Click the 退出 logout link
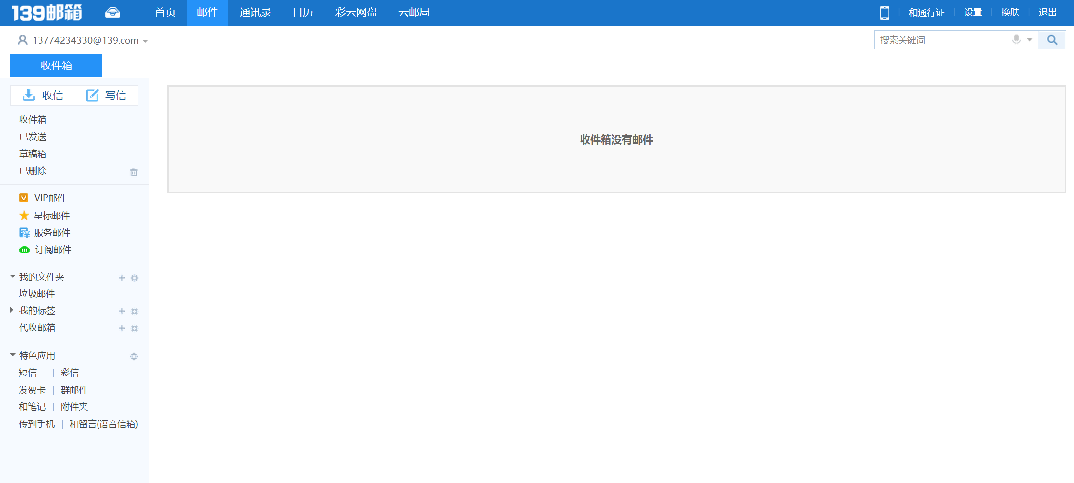The height and width of the screenshot is (483, 1074). coord(1047,13)
